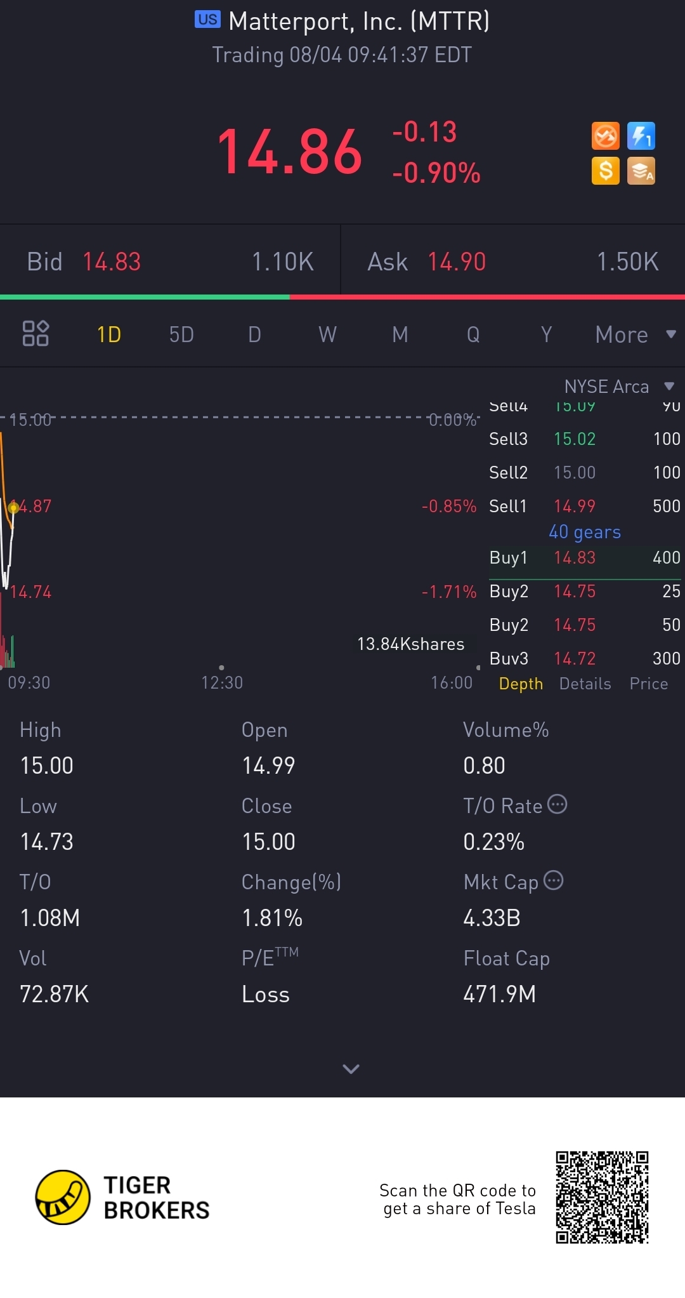Screen dimensions: 685x1298
Task: Open the chart layout grid icon
Action: [x=36, y=333]
